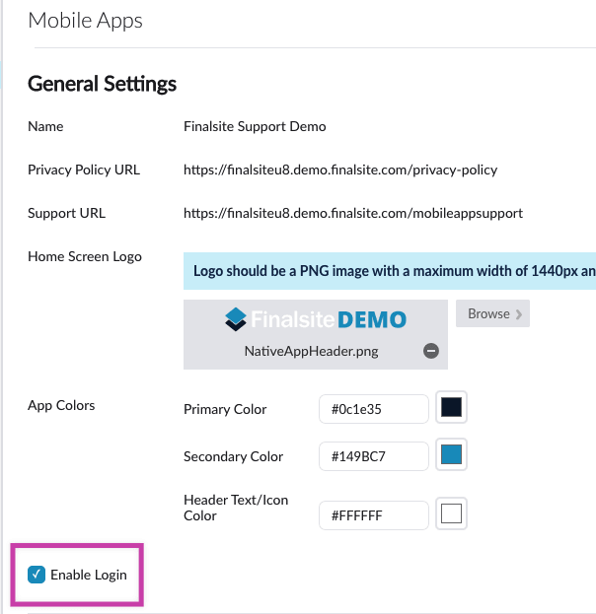
Task: Toggle the Enable Login checkbox
Action: point(37,575)
